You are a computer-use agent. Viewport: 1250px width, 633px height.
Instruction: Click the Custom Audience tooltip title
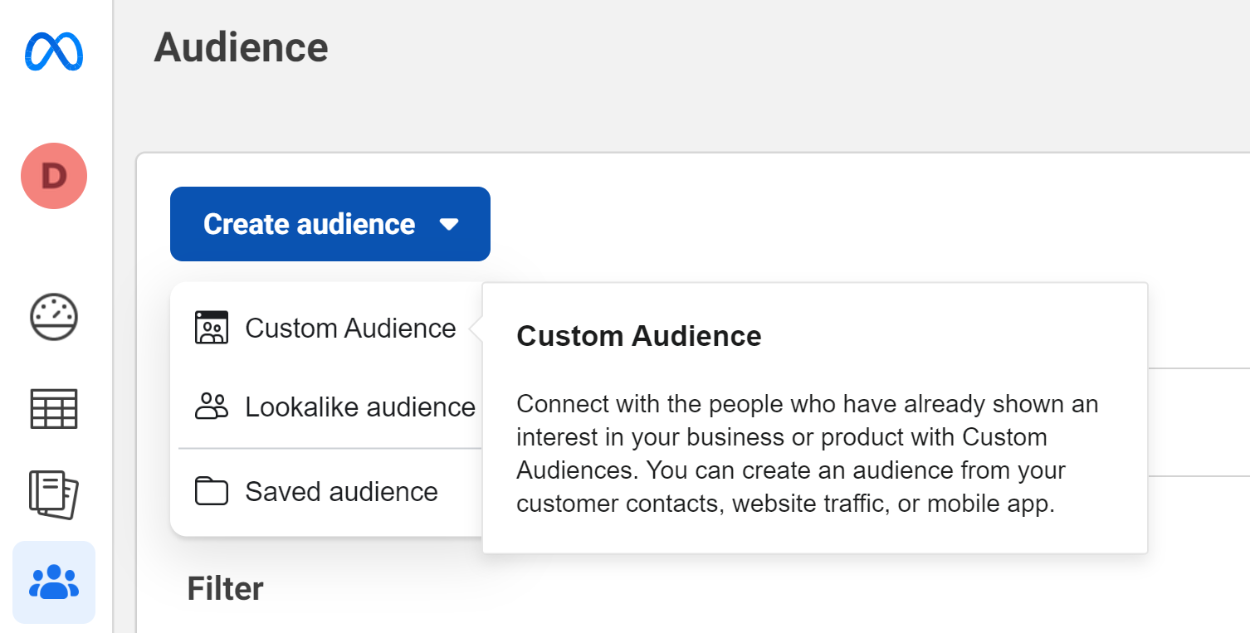(639, 336)
